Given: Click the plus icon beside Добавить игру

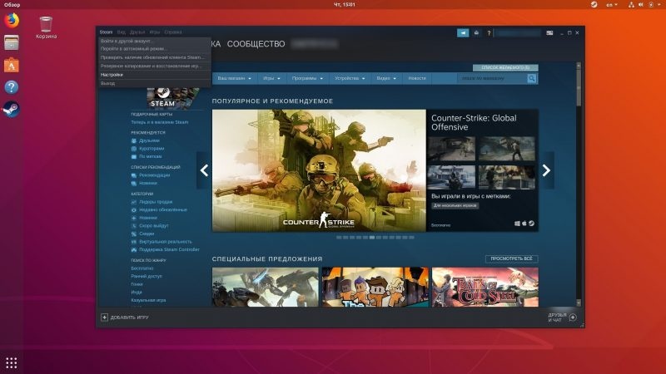Looking at the screenshot, I should tap(104, 317).
